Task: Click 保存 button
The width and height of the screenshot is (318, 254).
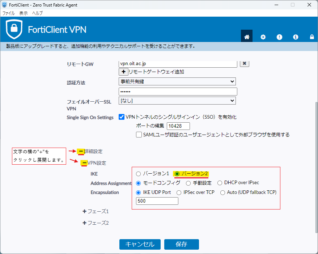Action: coord(181,244)
